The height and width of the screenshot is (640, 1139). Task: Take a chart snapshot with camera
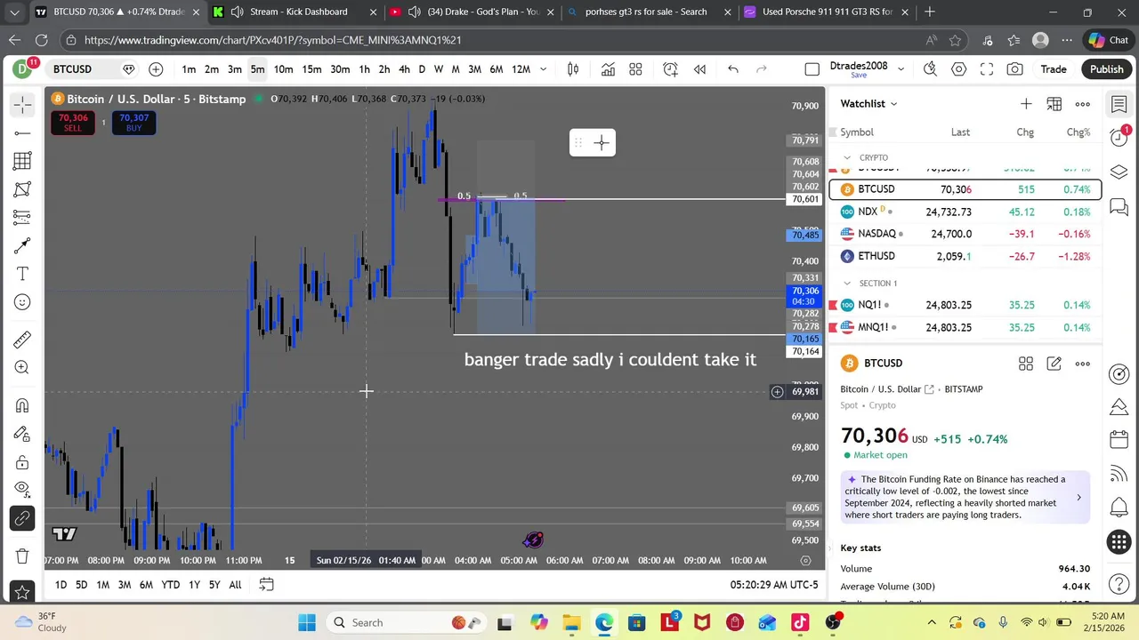[1015, 69]
